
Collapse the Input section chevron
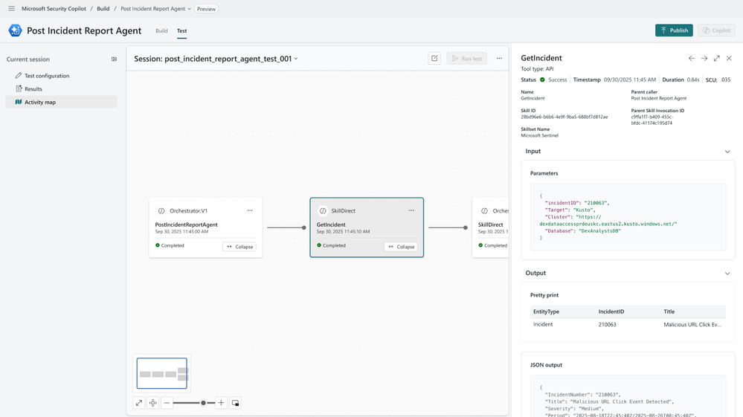727,152
